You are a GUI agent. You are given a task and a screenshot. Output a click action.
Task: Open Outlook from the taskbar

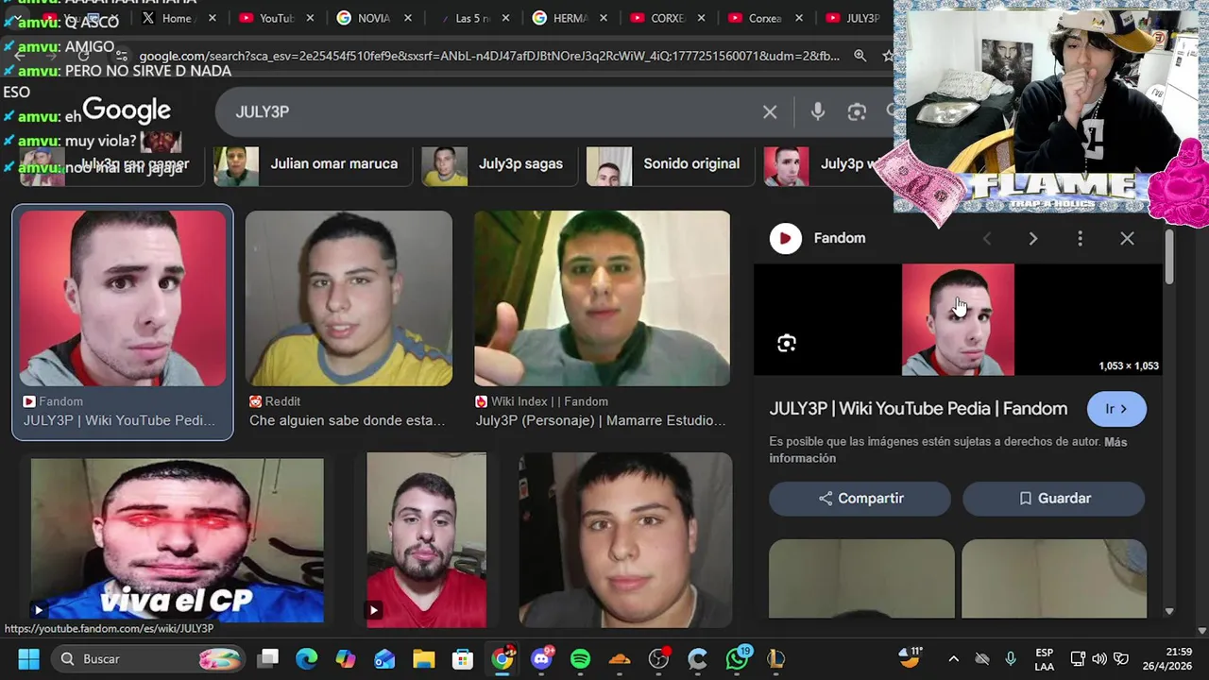point(384,658)
